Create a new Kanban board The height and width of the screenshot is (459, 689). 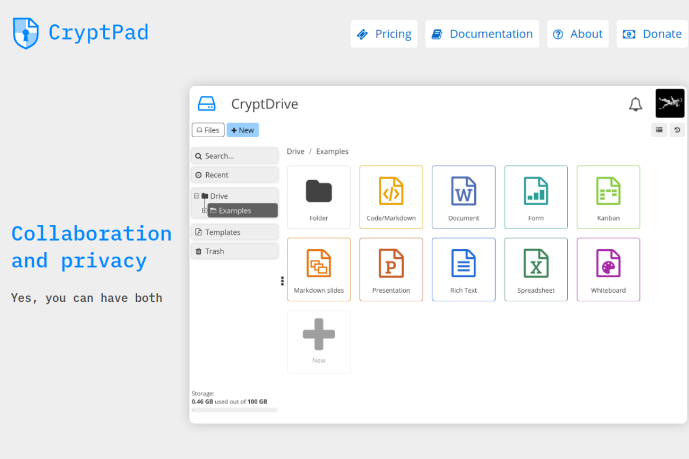(608, 197)
